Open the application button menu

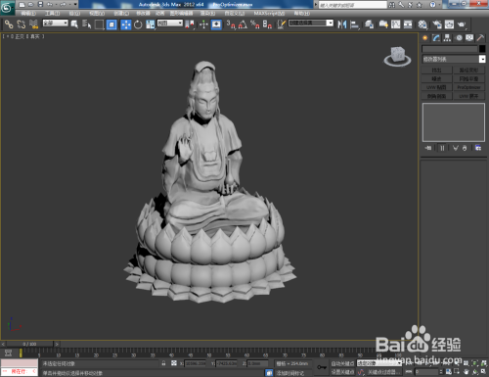click(7, 8)
